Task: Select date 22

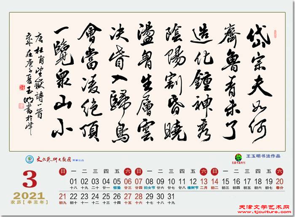Action: pos(73,196)
